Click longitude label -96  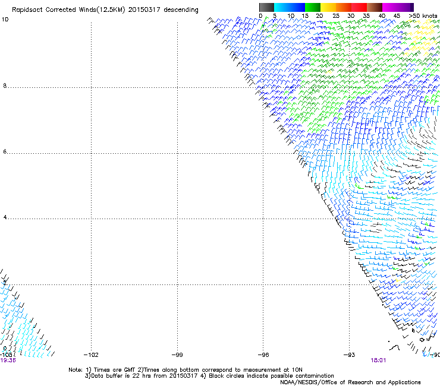pyautogui.click(x=263, y=355)
